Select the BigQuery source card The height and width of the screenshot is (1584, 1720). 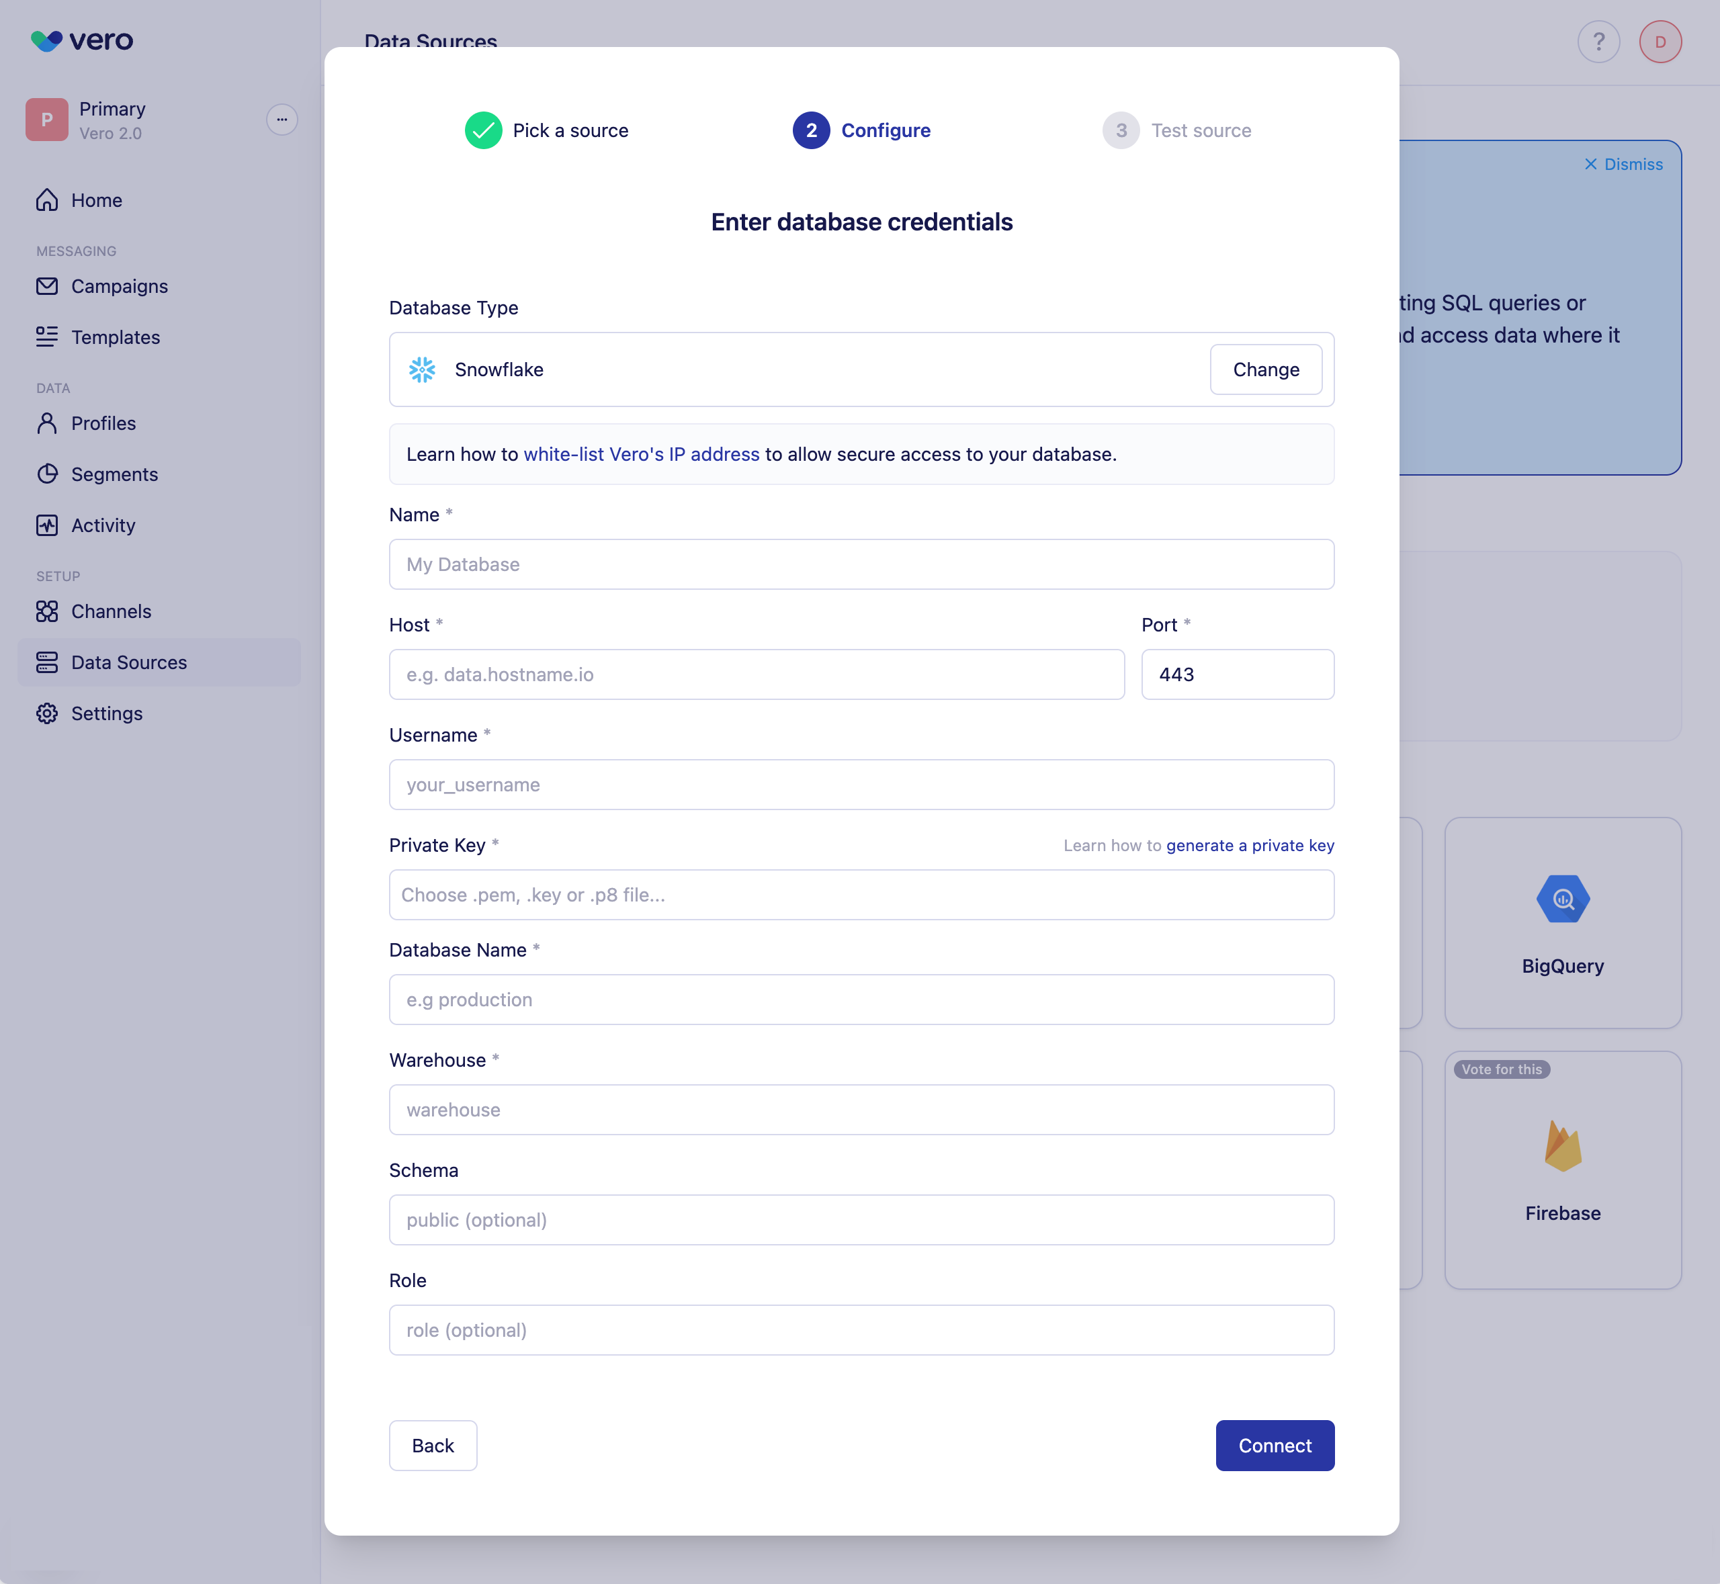tap(1561, 922)
